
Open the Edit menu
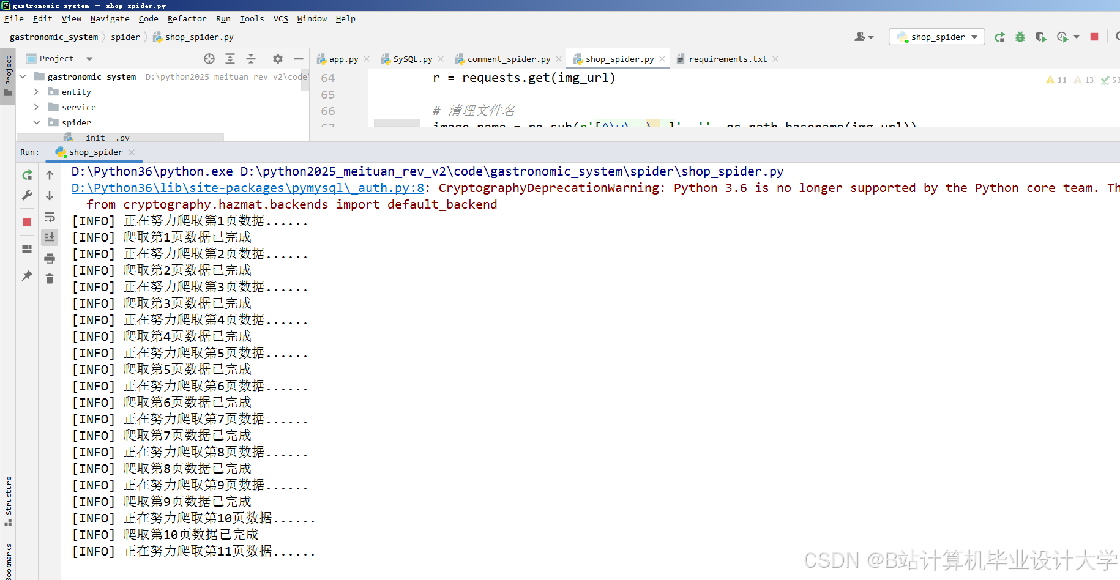coord(43,19)
